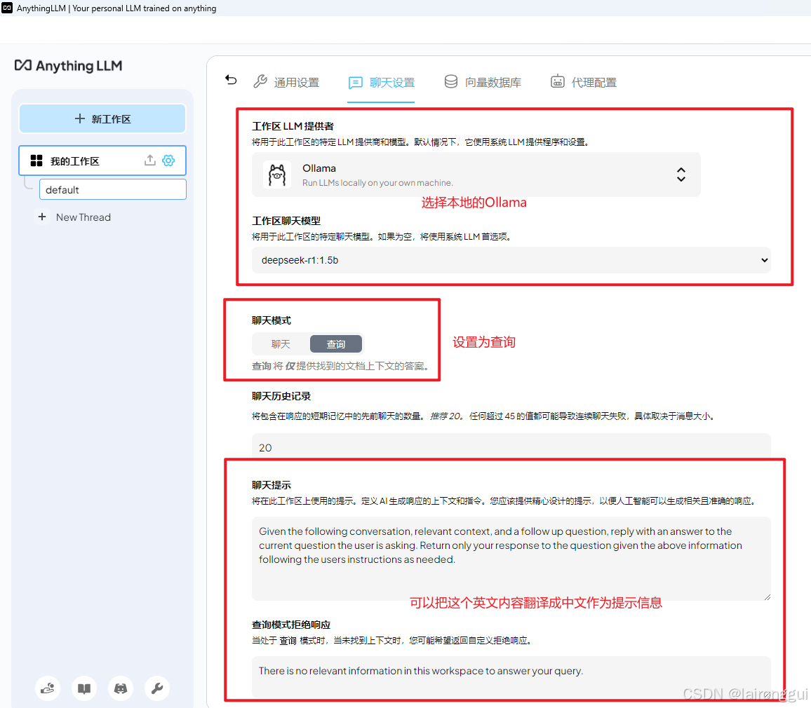Viewport: 811px width, 708px height.
Task: Click the 查询模式拒绝响应 heading
Action: tap(291, 625)
